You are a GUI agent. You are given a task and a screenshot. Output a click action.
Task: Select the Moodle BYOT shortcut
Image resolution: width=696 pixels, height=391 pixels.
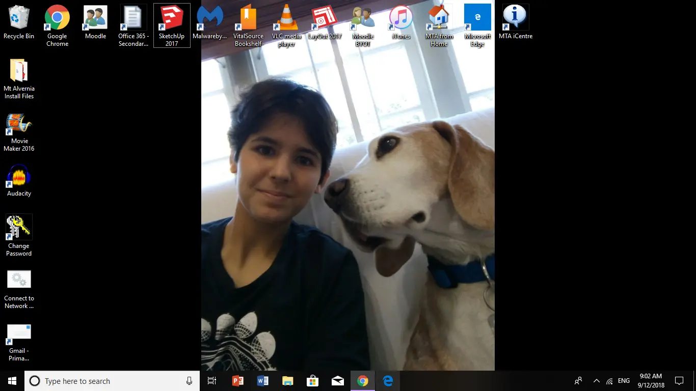click(363, 25)
